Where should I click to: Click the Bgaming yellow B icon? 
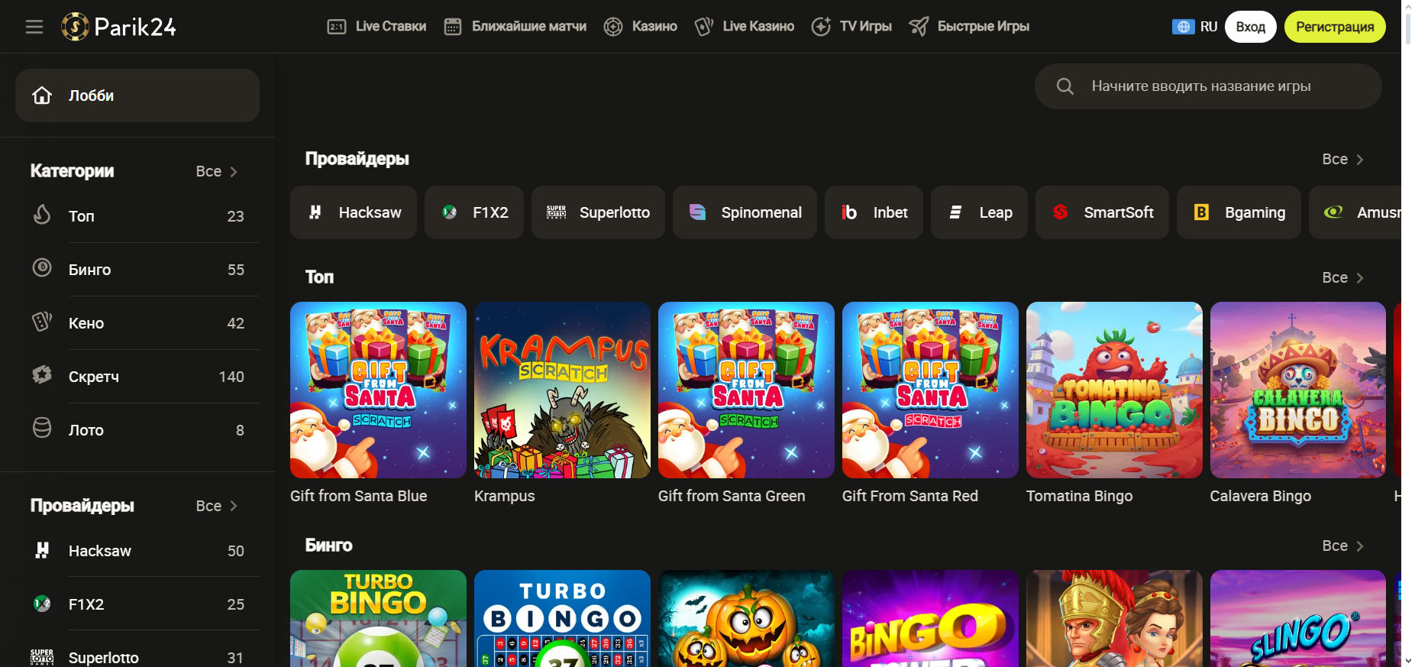pos(1201,212)
